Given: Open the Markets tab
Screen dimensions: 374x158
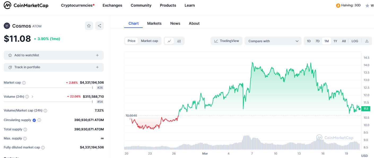Looking at the screenshot, I should click(x=154, y=23).
